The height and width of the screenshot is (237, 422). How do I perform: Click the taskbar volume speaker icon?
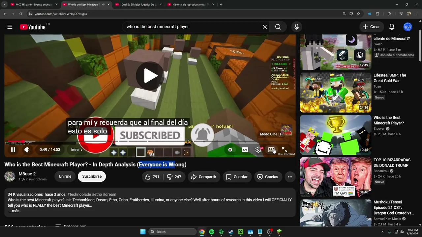[402, 232]
